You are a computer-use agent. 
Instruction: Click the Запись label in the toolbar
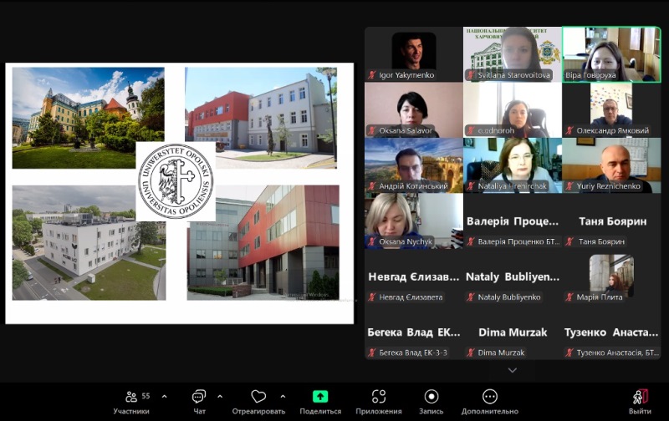pos(432,411)
